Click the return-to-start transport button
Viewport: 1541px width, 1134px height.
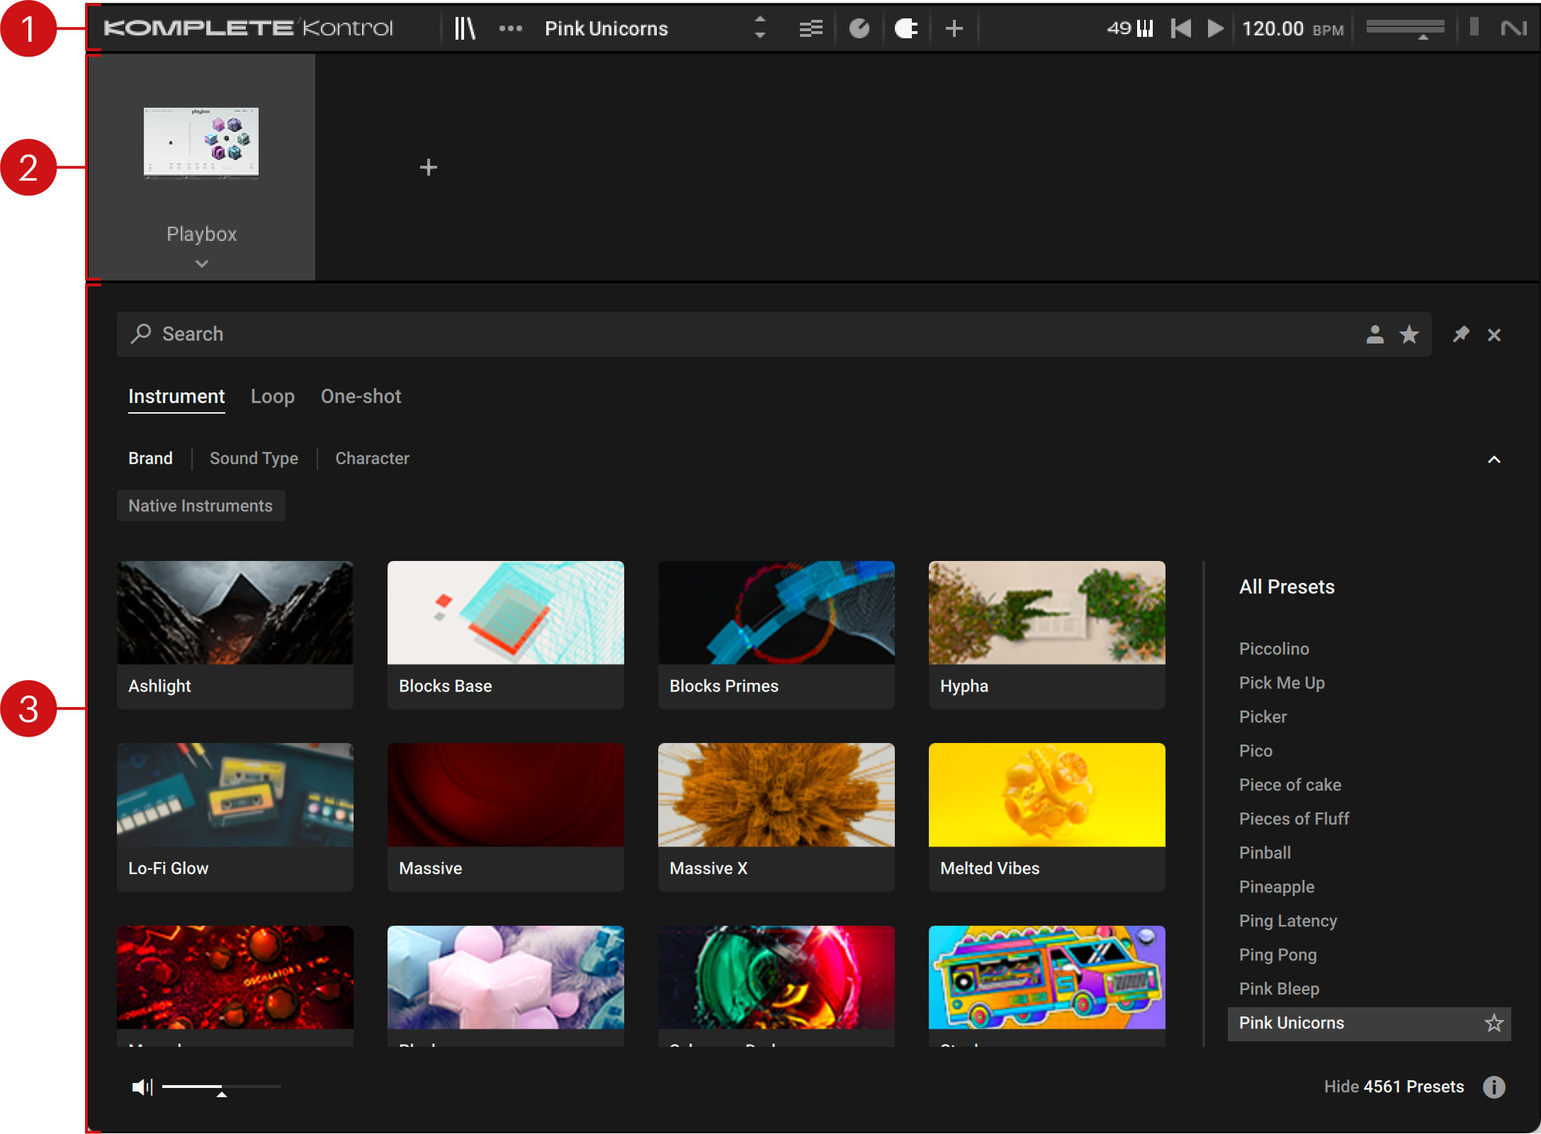pyautogui.click(x=1181, y=28)
